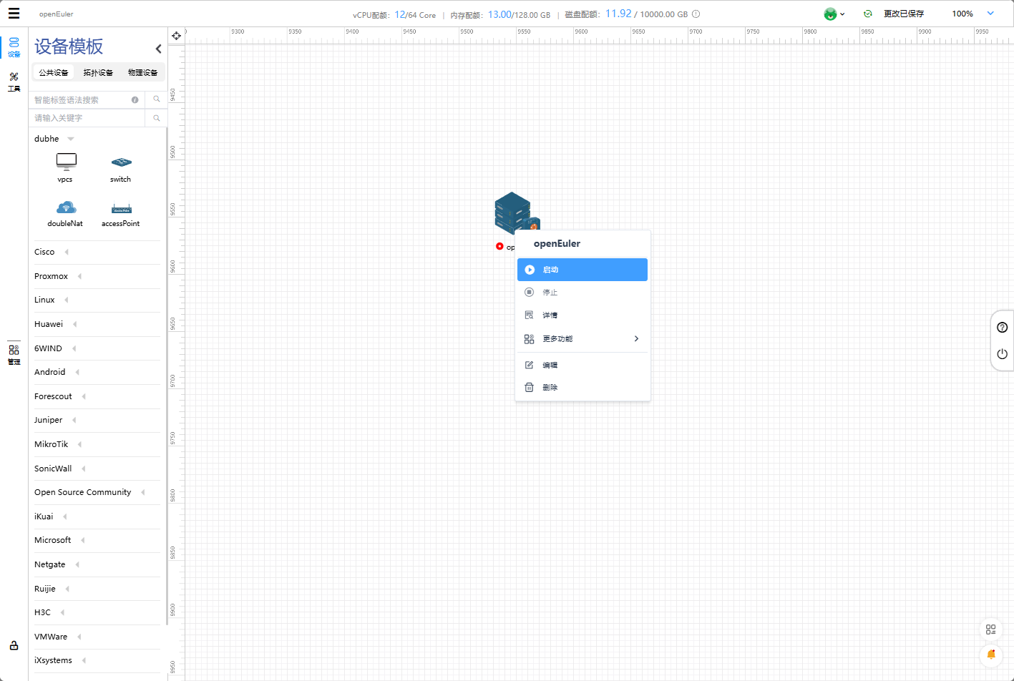Screen dimensions: 1014x681
Task: Click the 更改已保存 status text
Action: click(904, 14)
